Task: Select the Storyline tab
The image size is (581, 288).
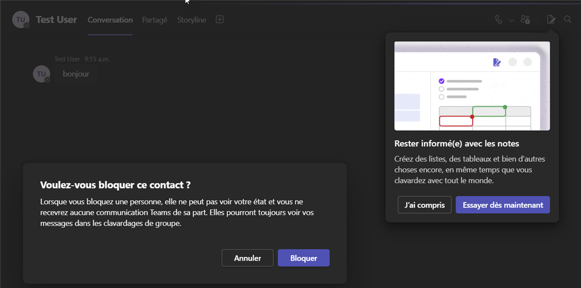Action: [x=192, y=20]
